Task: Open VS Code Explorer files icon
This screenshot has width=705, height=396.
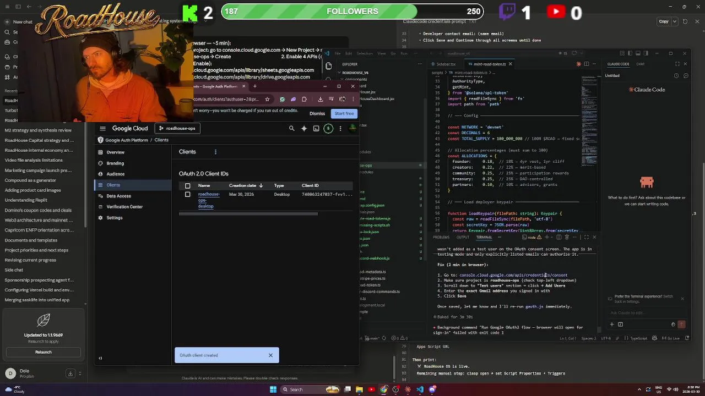Action: pyautogui.click(x=329, y=66)
